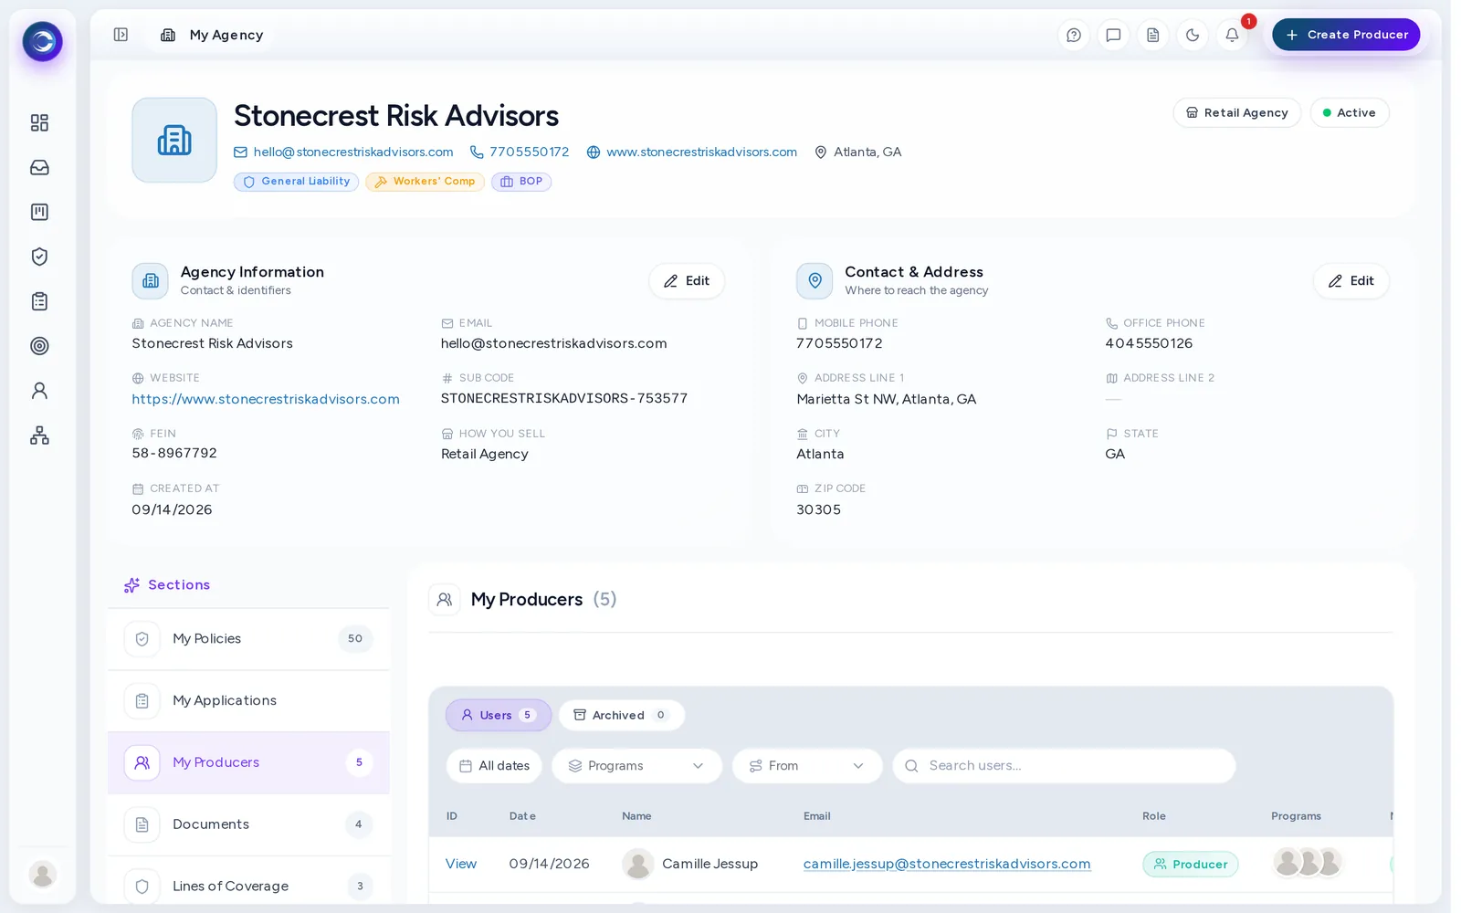
Task: Open My Applications section
Action: pos(248,700)
